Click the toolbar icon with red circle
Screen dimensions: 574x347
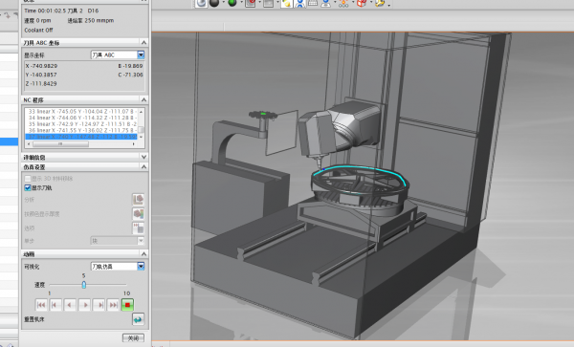(251, 3)
